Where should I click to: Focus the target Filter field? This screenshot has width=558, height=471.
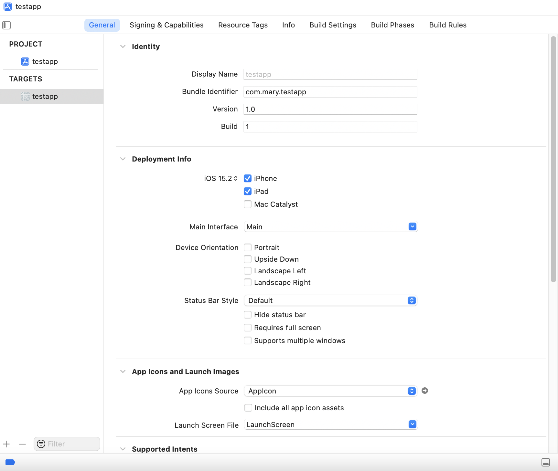point(67,444)
